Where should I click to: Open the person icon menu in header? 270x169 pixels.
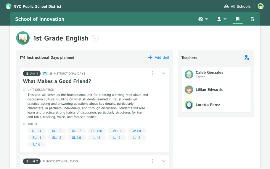pyautogui.click(x=222, y=19)
